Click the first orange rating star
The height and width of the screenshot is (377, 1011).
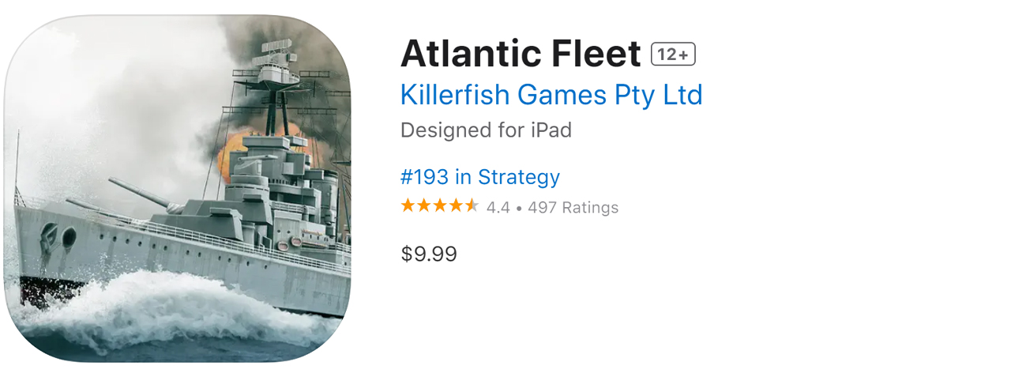tap(408, 206)
